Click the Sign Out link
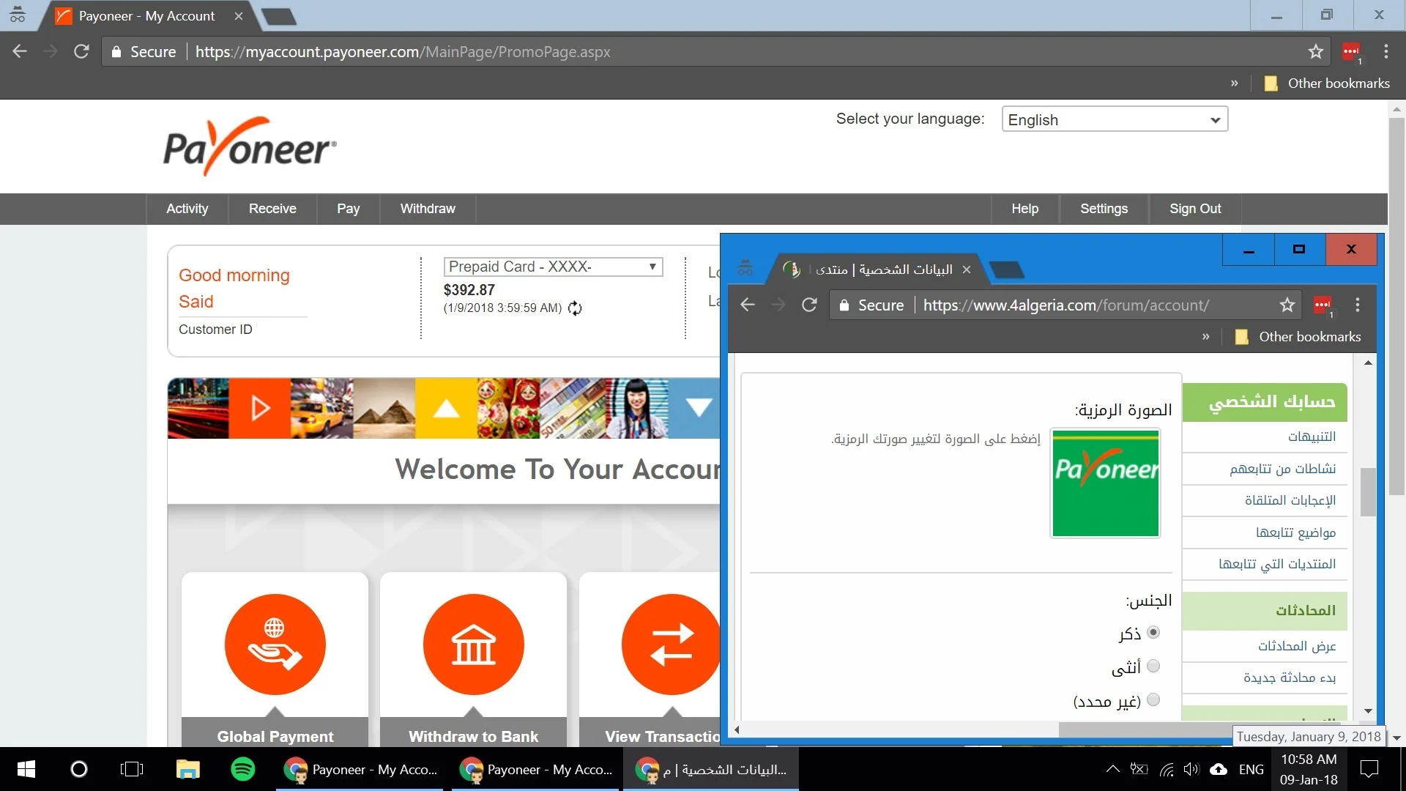 [1194, 209]
